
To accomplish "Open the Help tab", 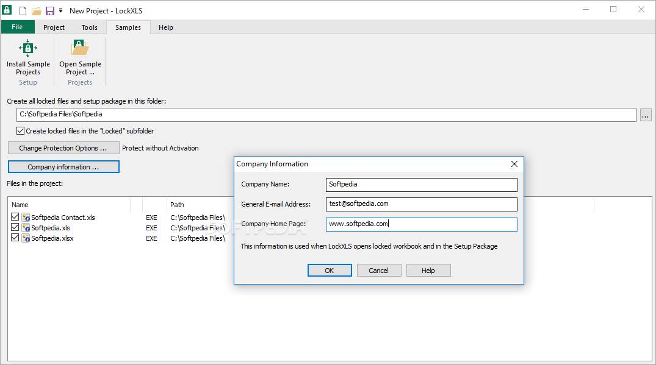I will pos(165,27).
